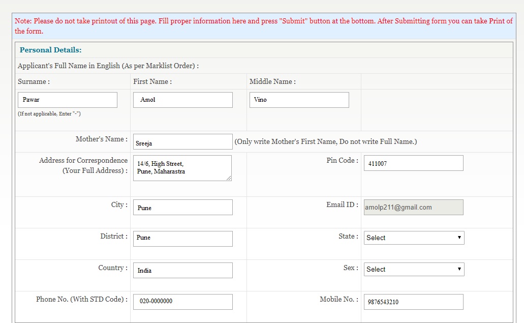Select the City field containing Pune

point(183,208)
